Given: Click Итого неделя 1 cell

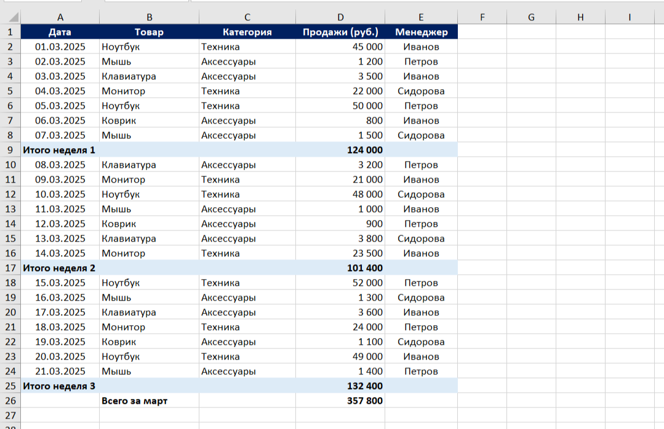Looking at the screenshot, I should [x=60, y=150].
